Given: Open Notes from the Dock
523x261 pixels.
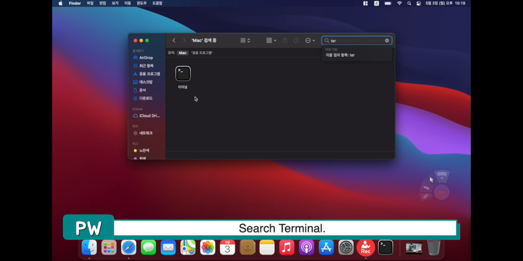Looking at the screenshot, I should point(267,247).
